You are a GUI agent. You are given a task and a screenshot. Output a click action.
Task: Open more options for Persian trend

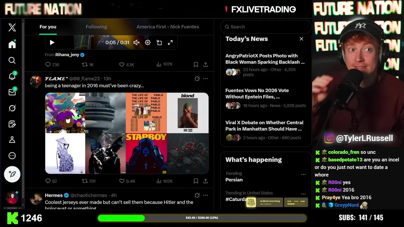click(303, 174)
